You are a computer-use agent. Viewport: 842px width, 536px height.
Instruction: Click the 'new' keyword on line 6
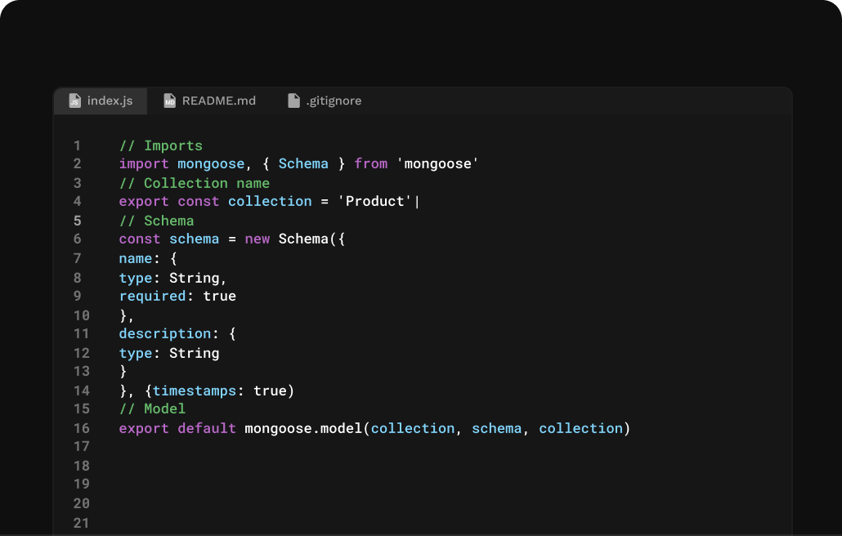258,239
